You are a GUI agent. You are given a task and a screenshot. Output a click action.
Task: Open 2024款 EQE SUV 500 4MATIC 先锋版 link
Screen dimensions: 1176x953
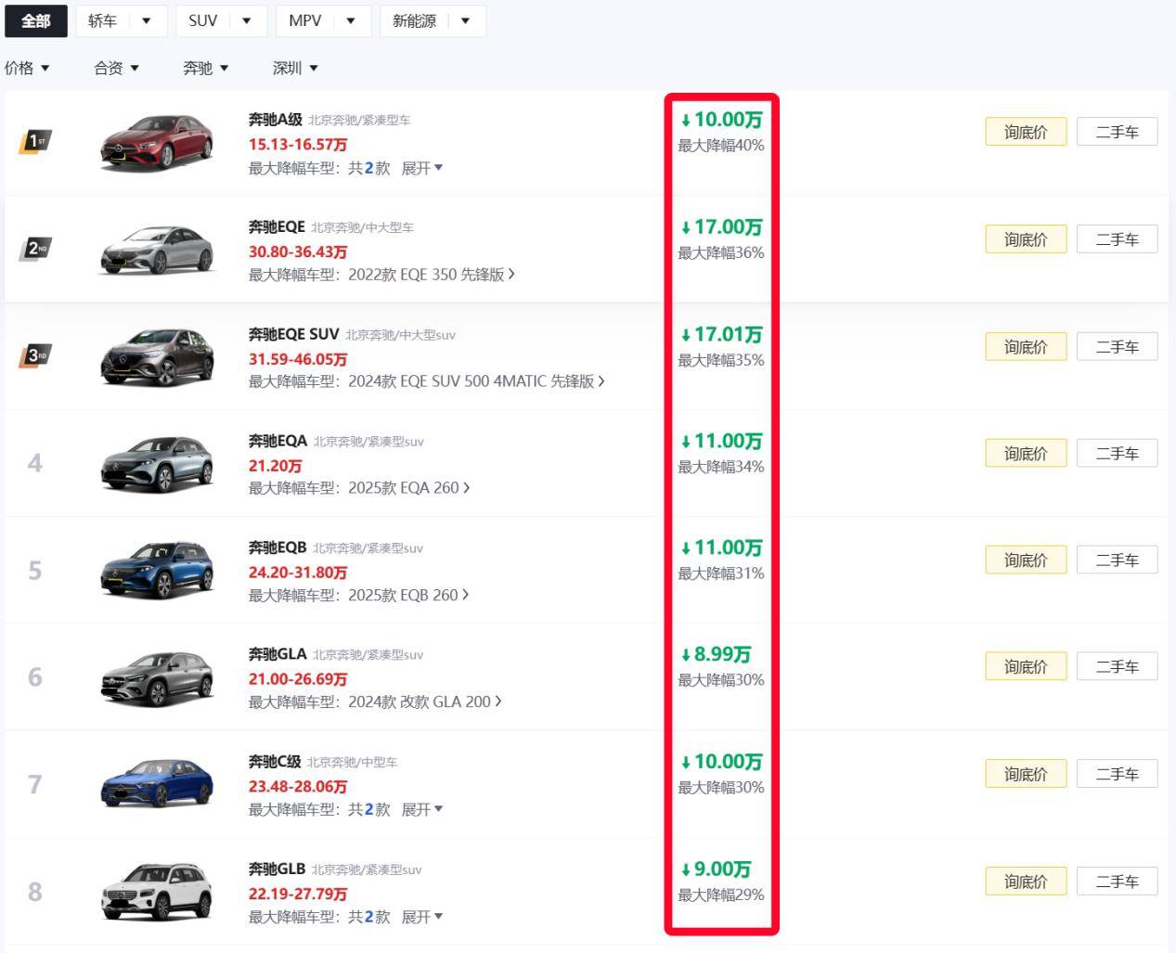476,381
